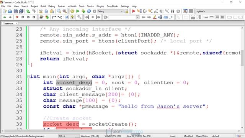This screenshot has height=138, width=245.
Task: Cut the selection with the scissors icon
Action: (41, 11)
